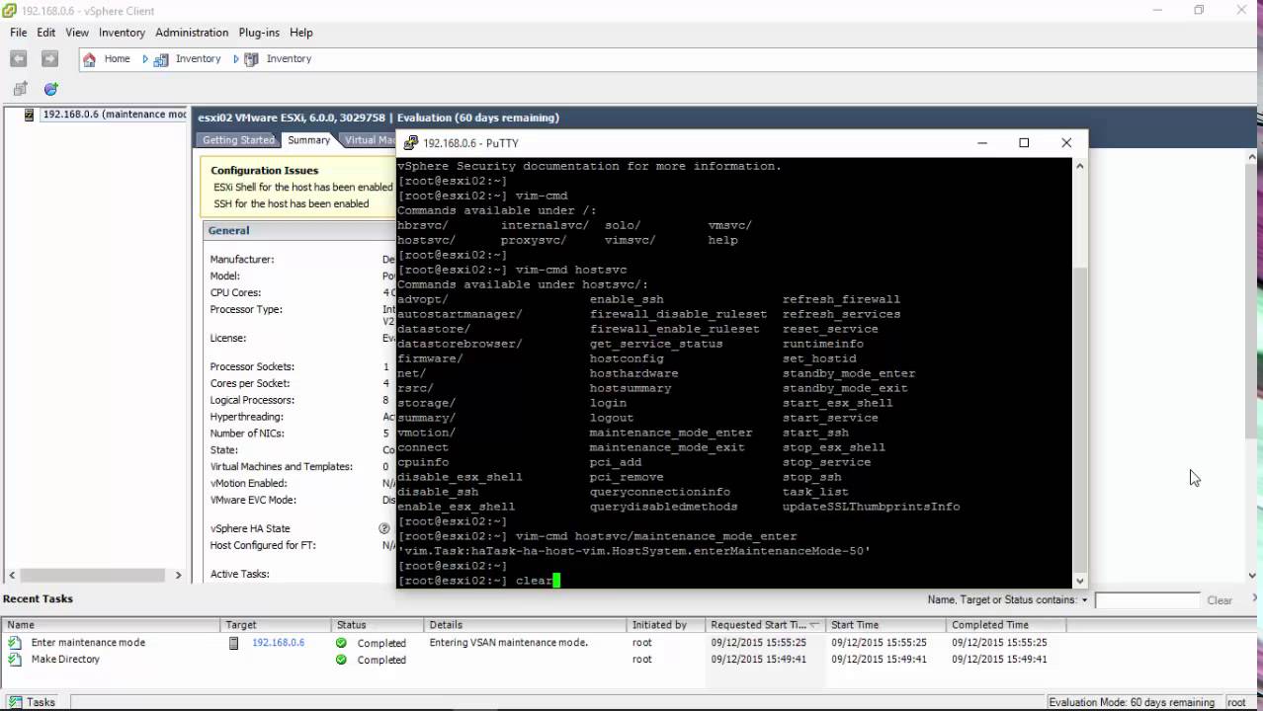Switch to Getting Started tab
The image size is (1263, 711).
click(x=238, y=140)
